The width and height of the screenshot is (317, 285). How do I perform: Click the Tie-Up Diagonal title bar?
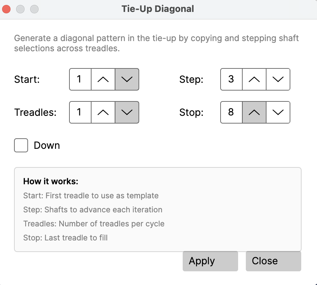pyautogui.click(x=158, y=9)
